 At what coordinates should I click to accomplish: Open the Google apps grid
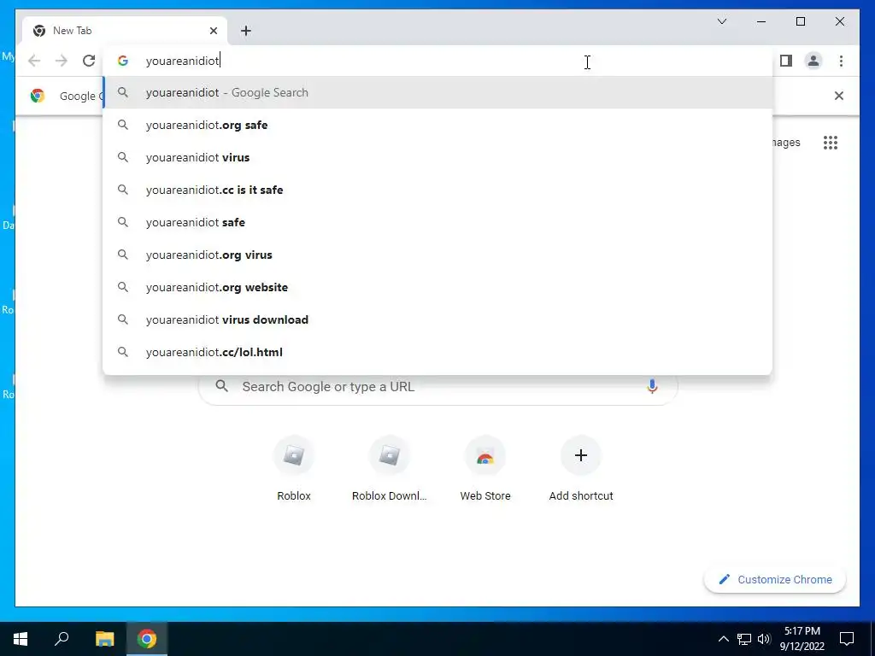[x=831, y=143]
